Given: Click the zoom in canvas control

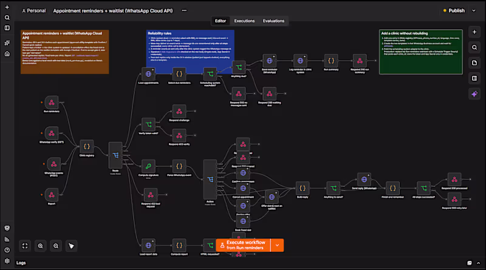Looking at the screenshot, I should (x=40, y=246).
